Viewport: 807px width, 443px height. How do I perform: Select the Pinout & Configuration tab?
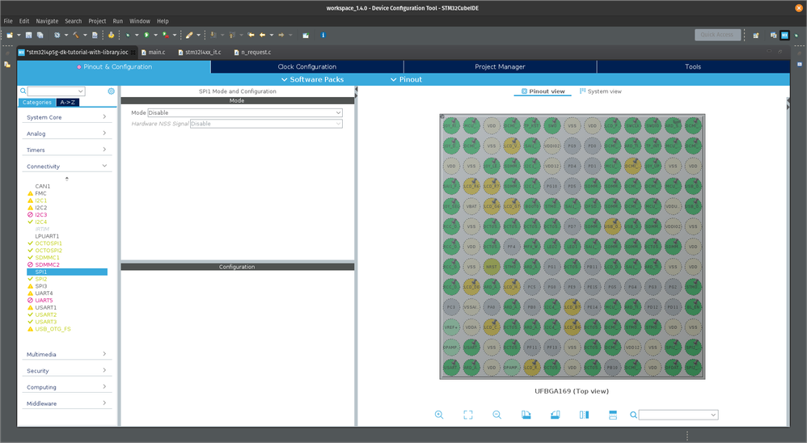coord(114,67)
